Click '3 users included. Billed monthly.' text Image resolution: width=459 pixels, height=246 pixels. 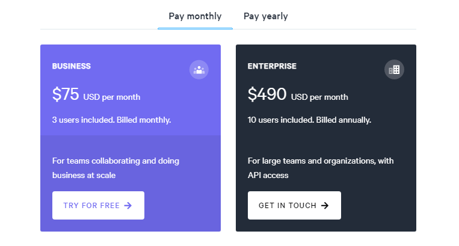[111, 120]
